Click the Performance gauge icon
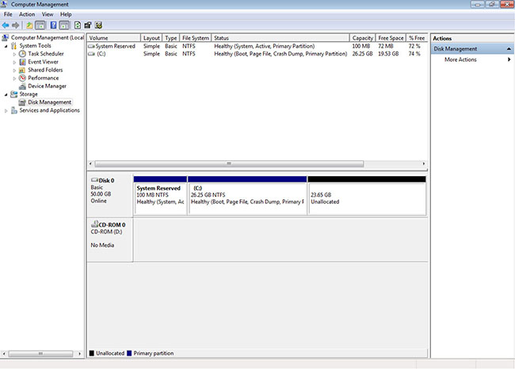 [22, 78]
